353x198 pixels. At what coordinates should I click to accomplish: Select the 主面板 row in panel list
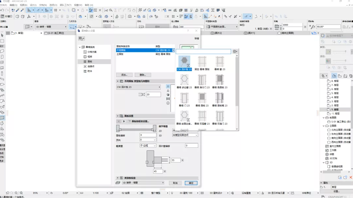click(145, 54)
